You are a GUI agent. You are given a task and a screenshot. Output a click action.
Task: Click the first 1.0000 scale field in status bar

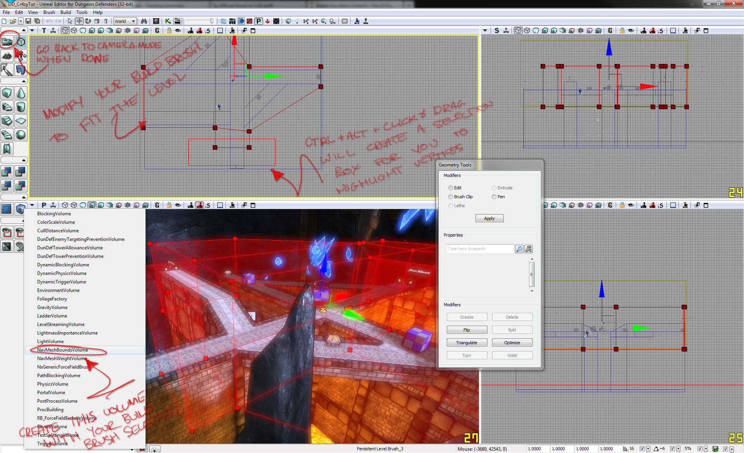[538, 449]
